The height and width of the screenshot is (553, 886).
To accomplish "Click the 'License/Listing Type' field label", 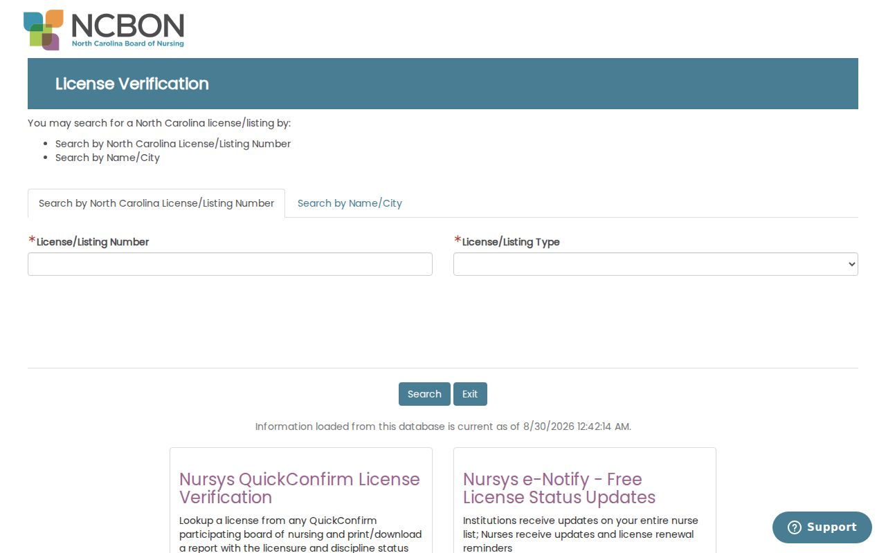I will (x=511, y=242).
